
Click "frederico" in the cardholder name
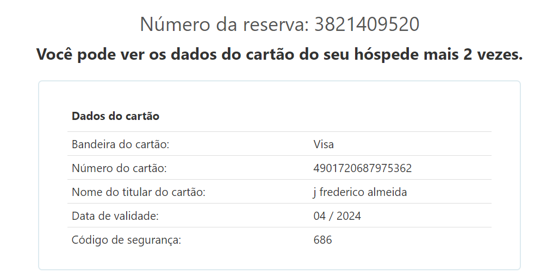[342, 192]
